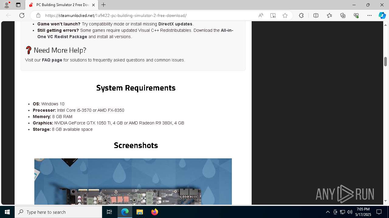Open Collections panel
Image resolution: width=389 pixels, height=218 pixels.
tap(343, 15)
